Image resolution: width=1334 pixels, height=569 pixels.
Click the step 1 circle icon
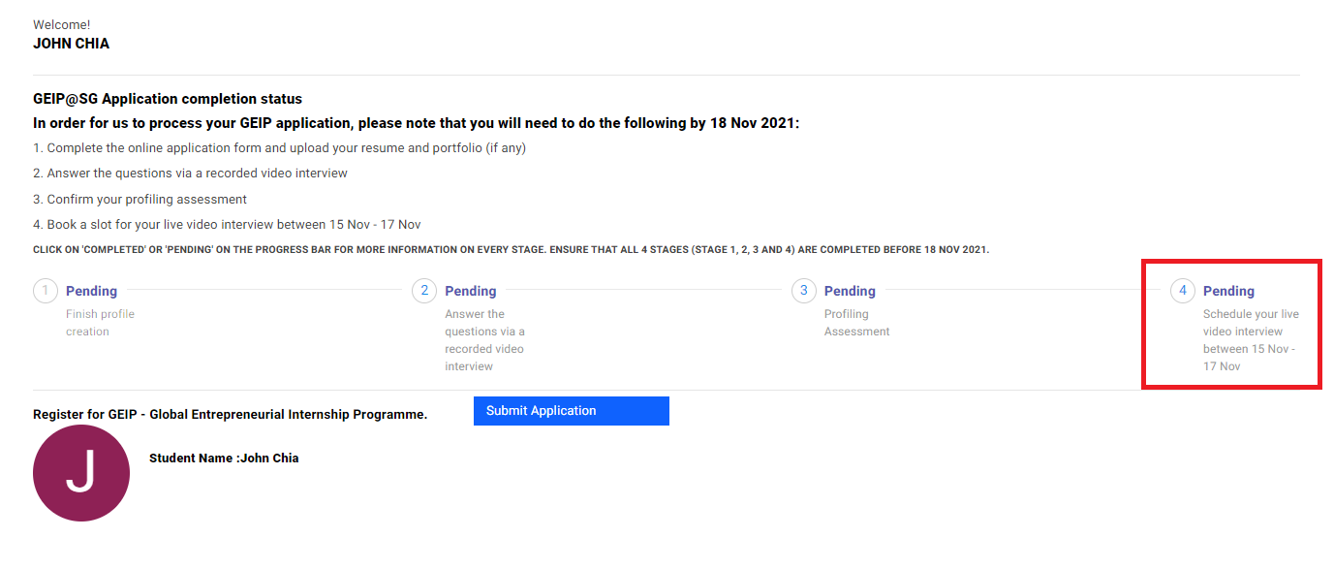point(46,291)
